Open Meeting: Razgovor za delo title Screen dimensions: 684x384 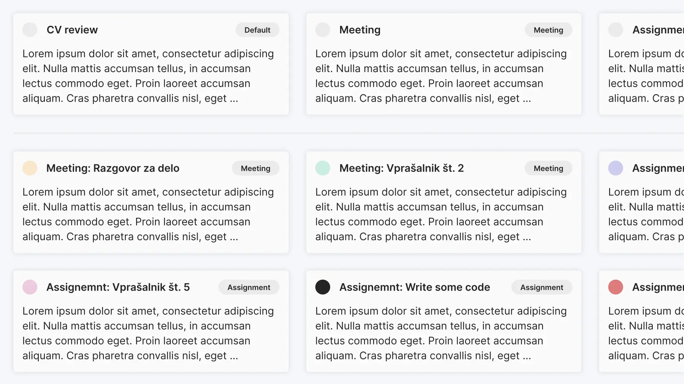pos(113,168)
